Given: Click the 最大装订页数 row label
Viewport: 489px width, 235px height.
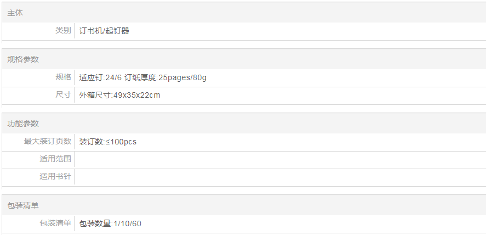Looking at the screenshot, I should coord(48,141).
